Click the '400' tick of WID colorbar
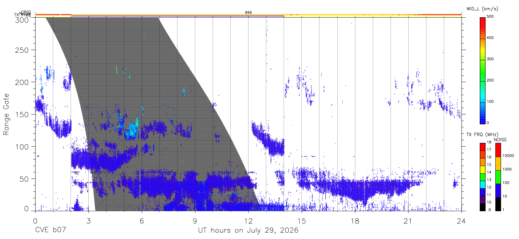The height and width of the screenshot is (239, 519). (490, 38)
